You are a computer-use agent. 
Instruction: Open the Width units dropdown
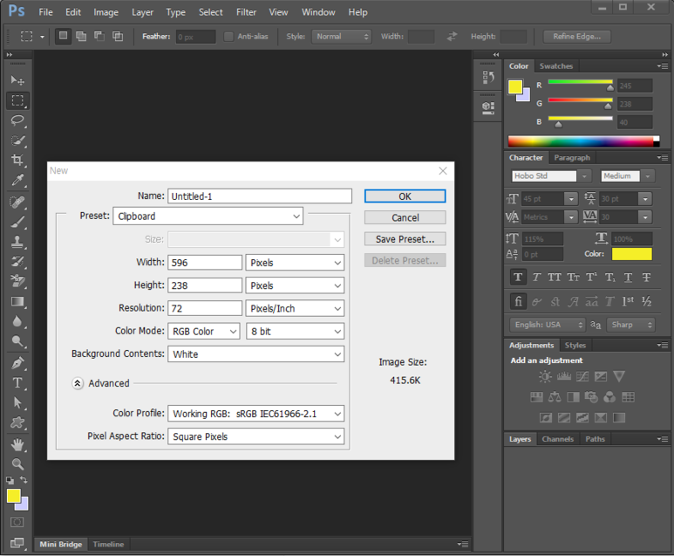(x=295, y=263)
